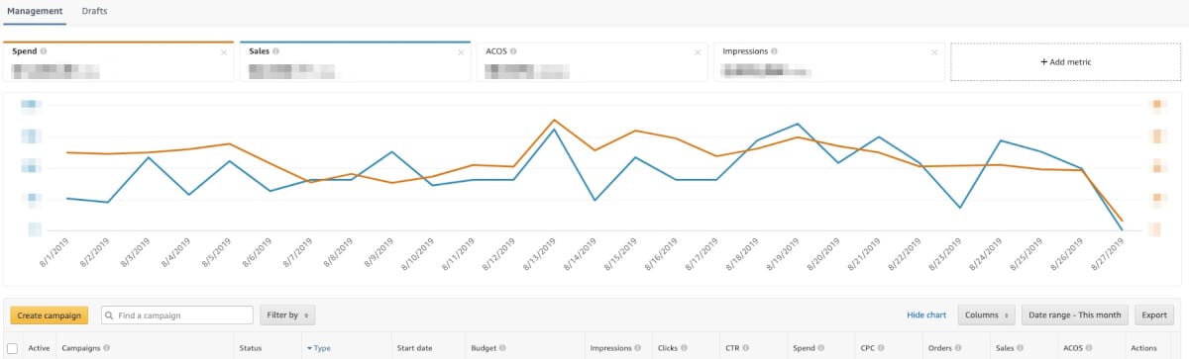Open the Columns dropdown
Image resolution: width=1189 pixels, height=359 pixels.
[x=986, y=315]
